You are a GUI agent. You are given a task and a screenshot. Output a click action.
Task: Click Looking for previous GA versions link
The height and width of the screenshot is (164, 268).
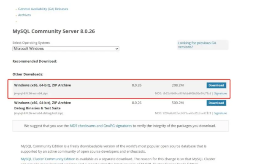click(x=197, y=45)
